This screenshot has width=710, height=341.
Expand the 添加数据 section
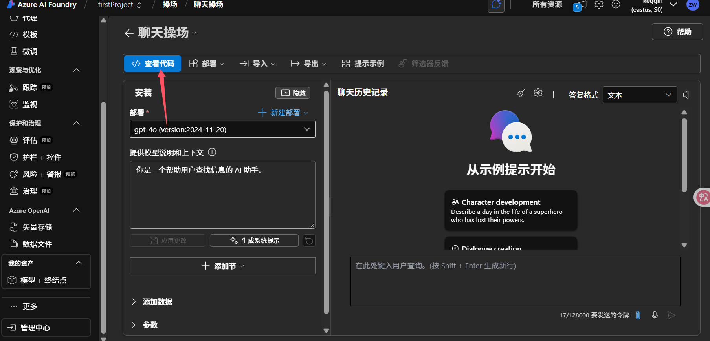152,302
